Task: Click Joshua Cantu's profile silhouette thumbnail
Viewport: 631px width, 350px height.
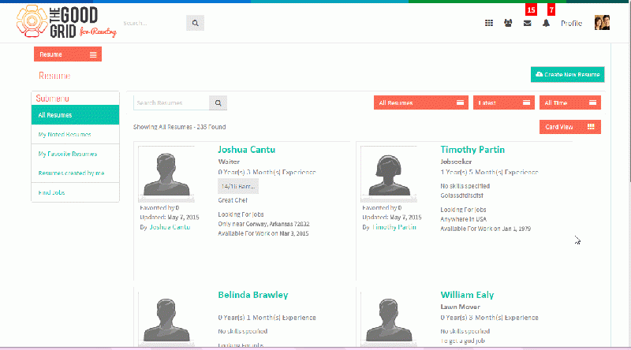Action: pos(166,173)
